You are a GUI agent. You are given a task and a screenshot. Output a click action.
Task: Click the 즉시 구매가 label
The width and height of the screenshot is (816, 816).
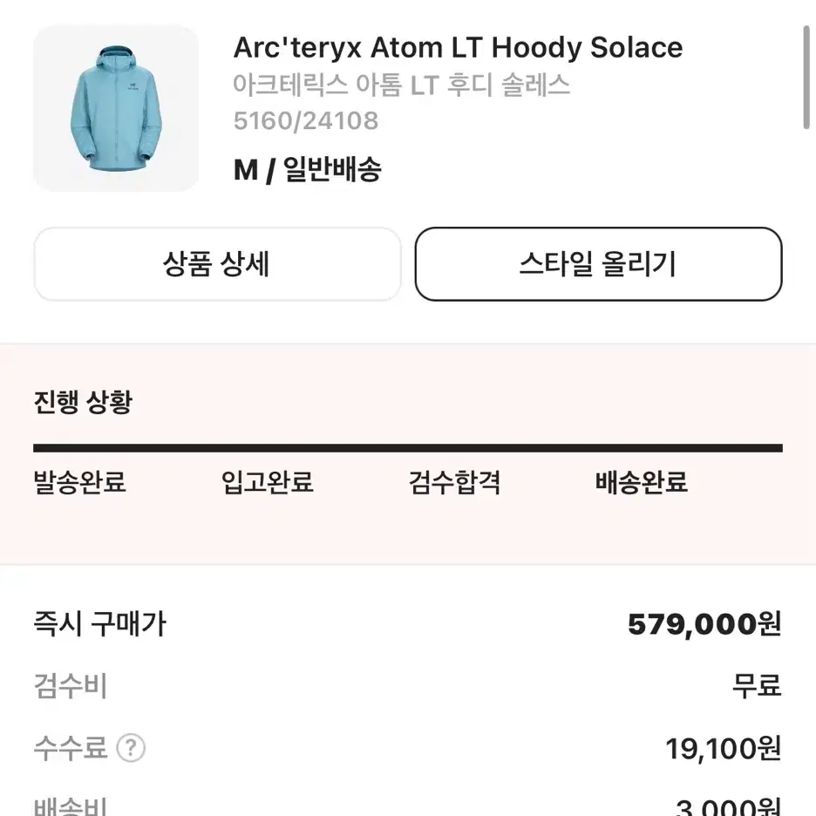coord(100,623)
